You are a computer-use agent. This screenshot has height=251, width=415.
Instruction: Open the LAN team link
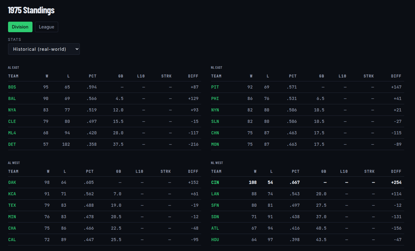(215, 194)
